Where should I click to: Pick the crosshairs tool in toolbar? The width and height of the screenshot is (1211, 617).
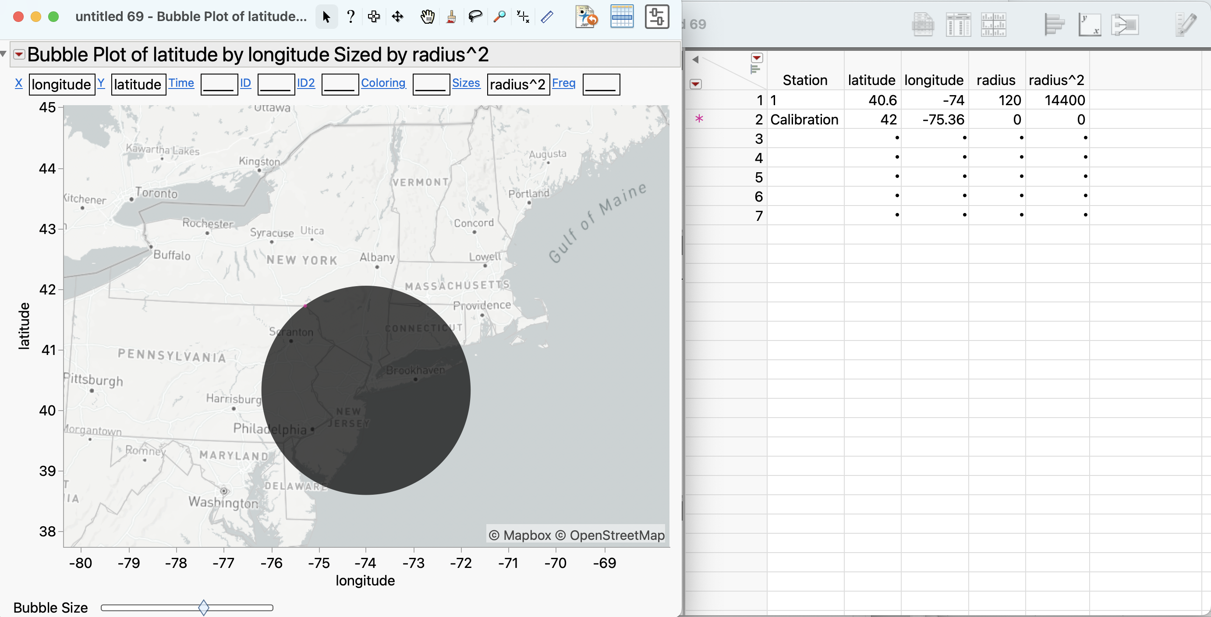374,17
